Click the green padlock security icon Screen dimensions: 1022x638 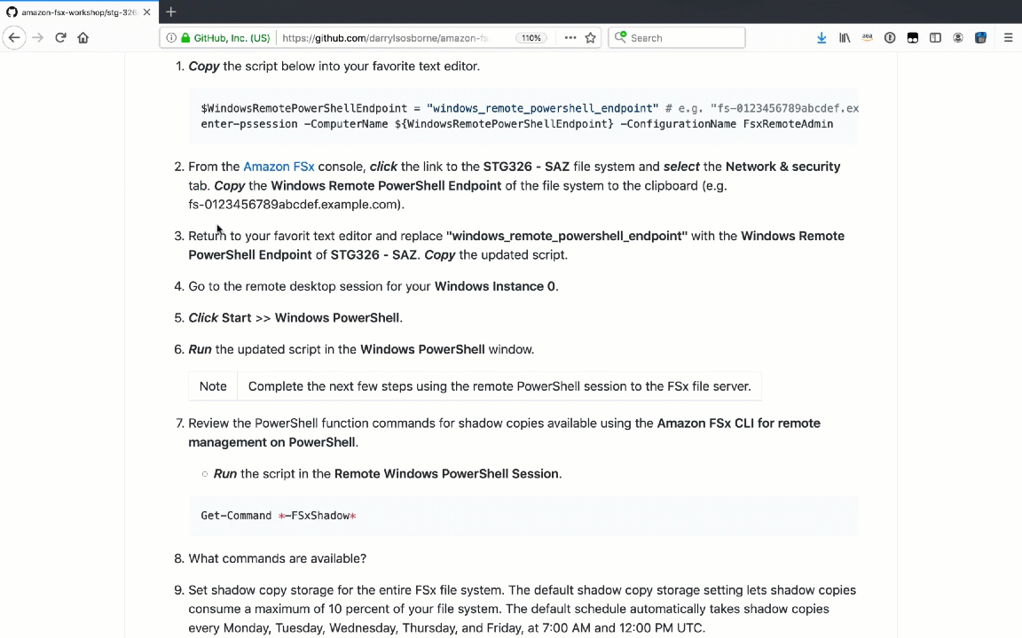tap(185, 38)
